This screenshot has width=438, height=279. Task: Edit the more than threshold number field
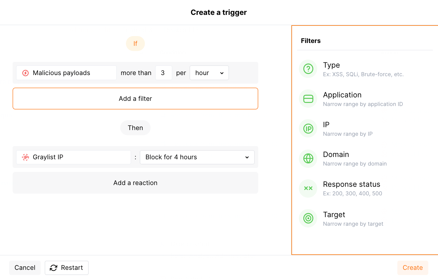163,73
